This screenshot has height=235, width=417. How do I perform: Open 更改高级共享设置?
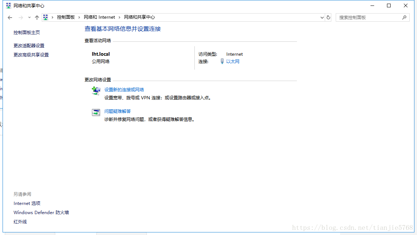coord(31,55)
